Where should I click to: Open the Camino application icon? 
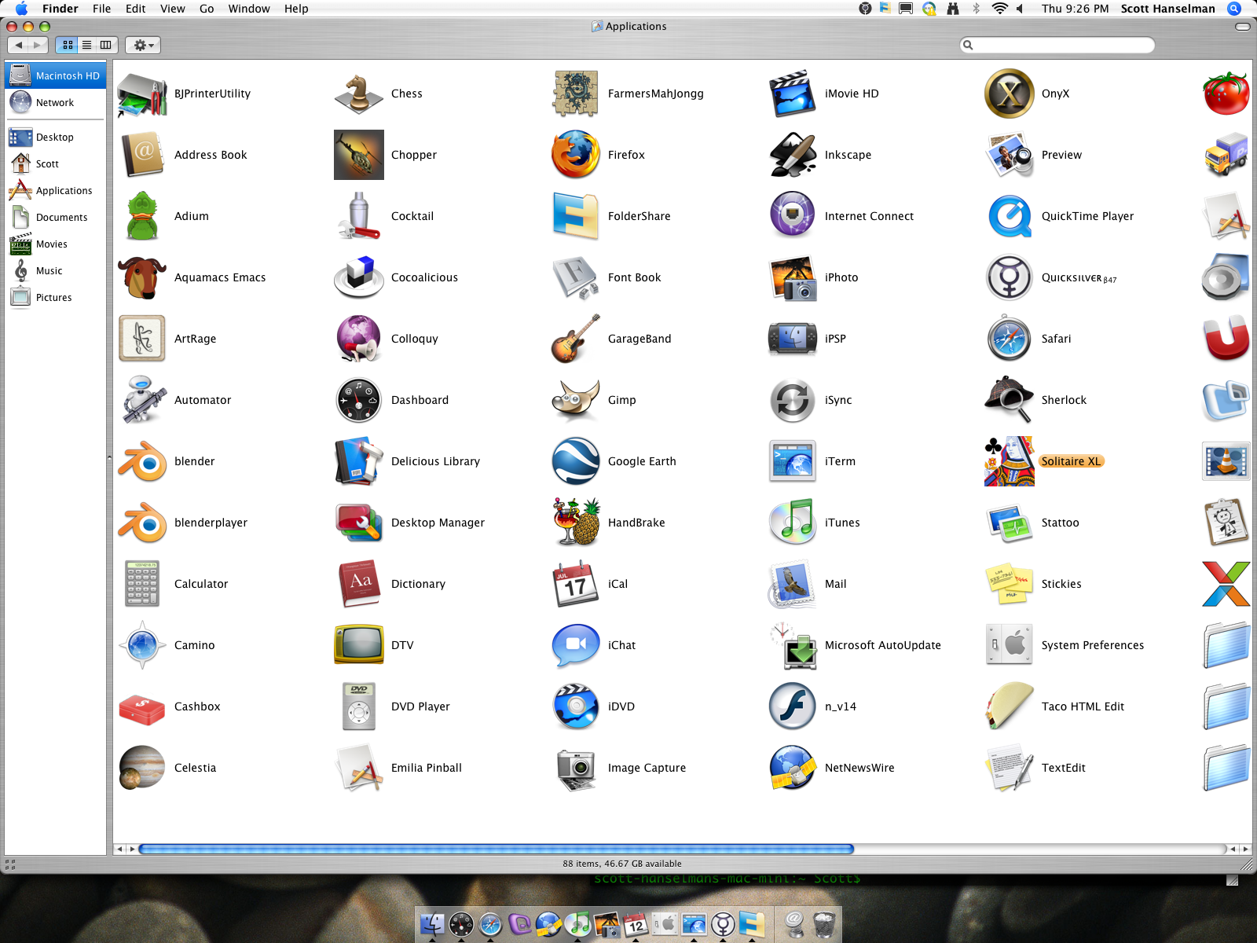pos(142,645)
